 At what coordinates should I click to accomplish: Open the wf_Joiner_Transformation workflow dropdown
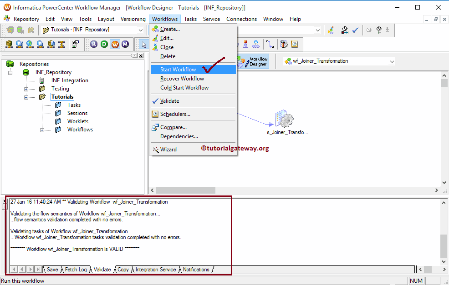pyautogui.click(x=393, y=61)
